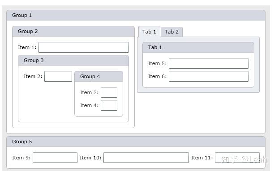Image resolution: width=274 pixels, height=171 pixels.
Task: Click the Item 5 text field
Action: [209, 63]
